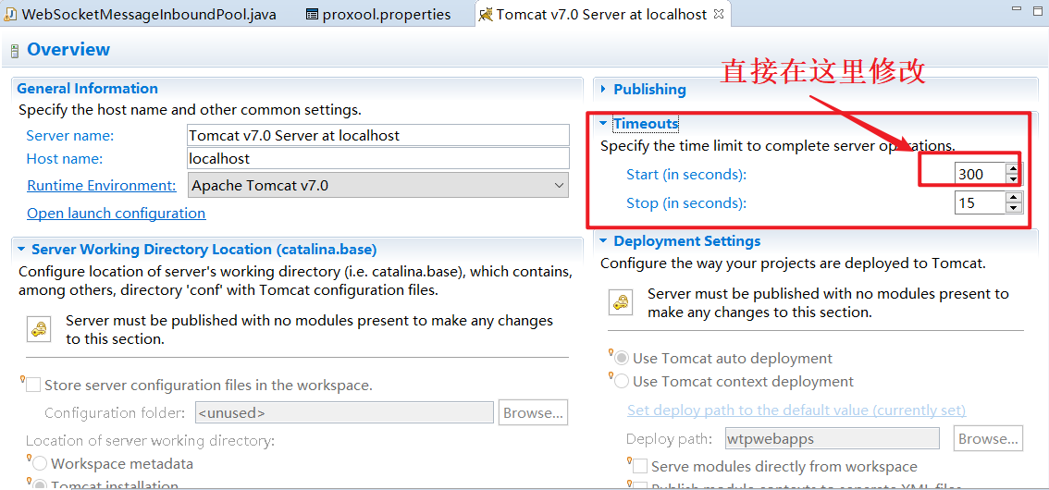Open the proxool.properties editor tab
This screenshot has height=490, width=1049.
pyautogui.click(x=378, y=14)
